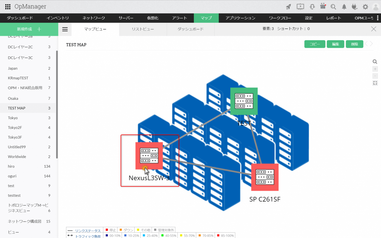Open the ダッシュボード menu

[x=20, y=18]
